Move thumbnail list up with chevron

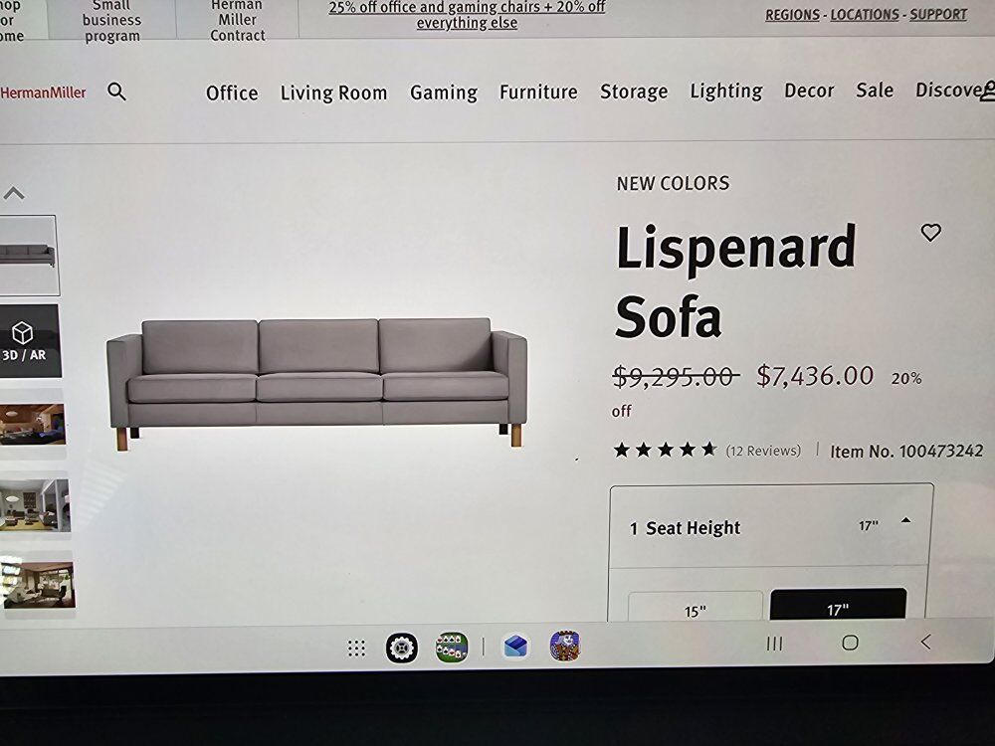tap(13, 193)
